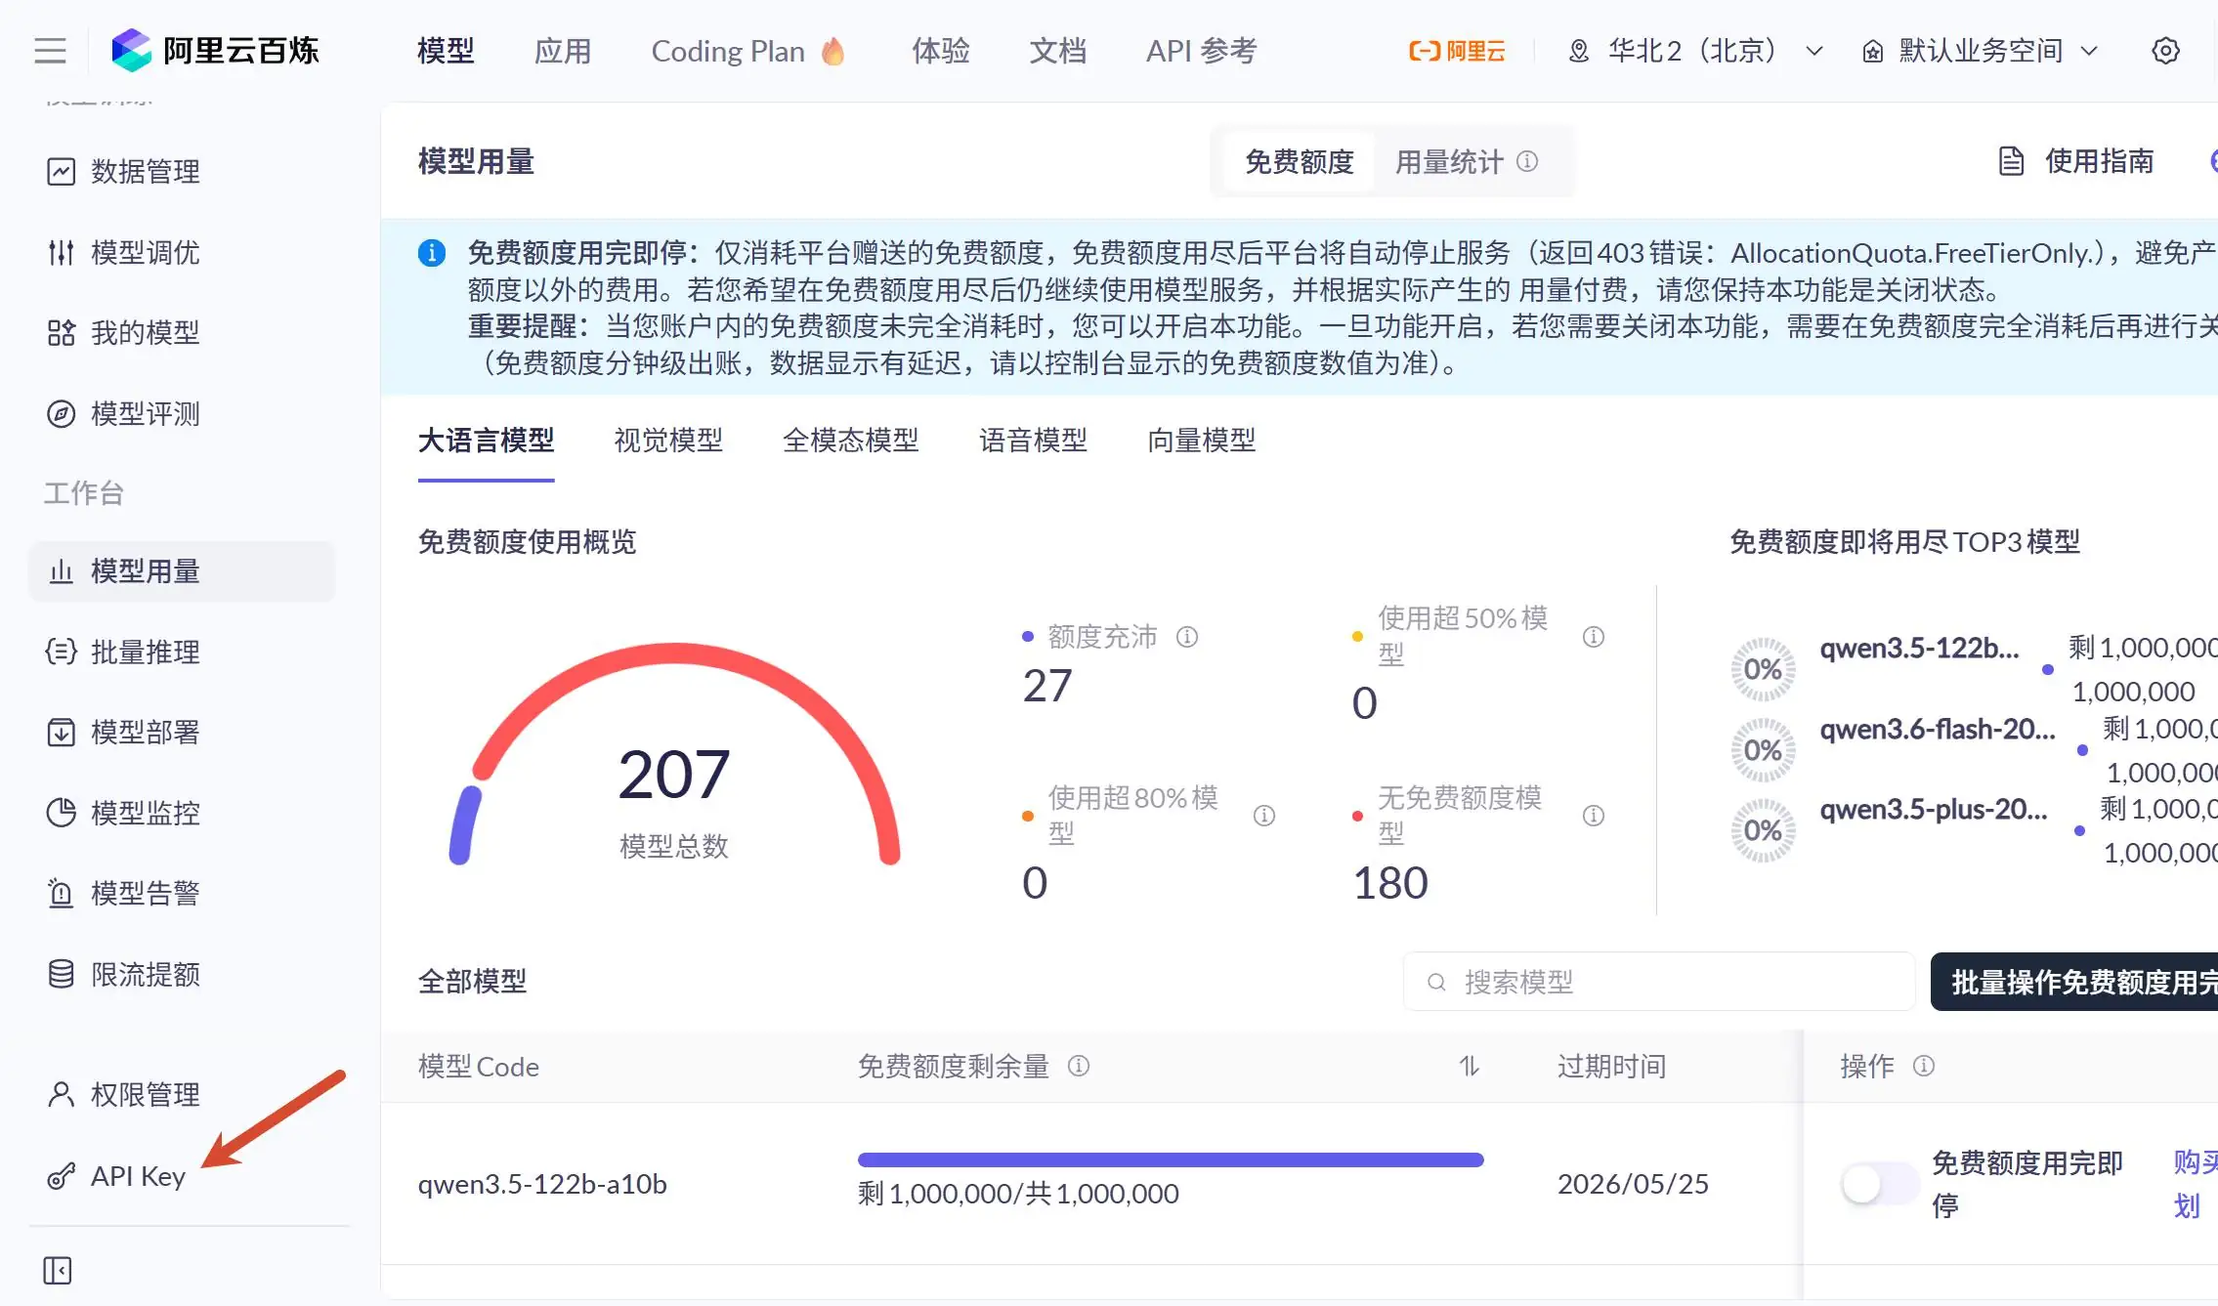Open the 体验 top navigation tab

[941, 51]
